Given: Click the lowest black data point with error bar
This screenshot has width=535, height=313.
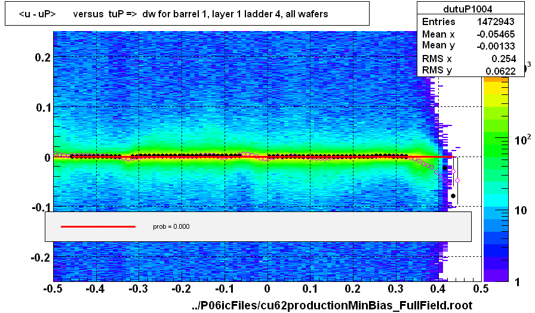Looking at the screenshot, I should click(453, 196).
